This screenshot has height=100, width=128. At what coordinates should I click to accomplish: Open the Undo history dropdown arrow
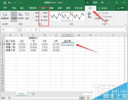pyautogui.click(x=12, y=3)
